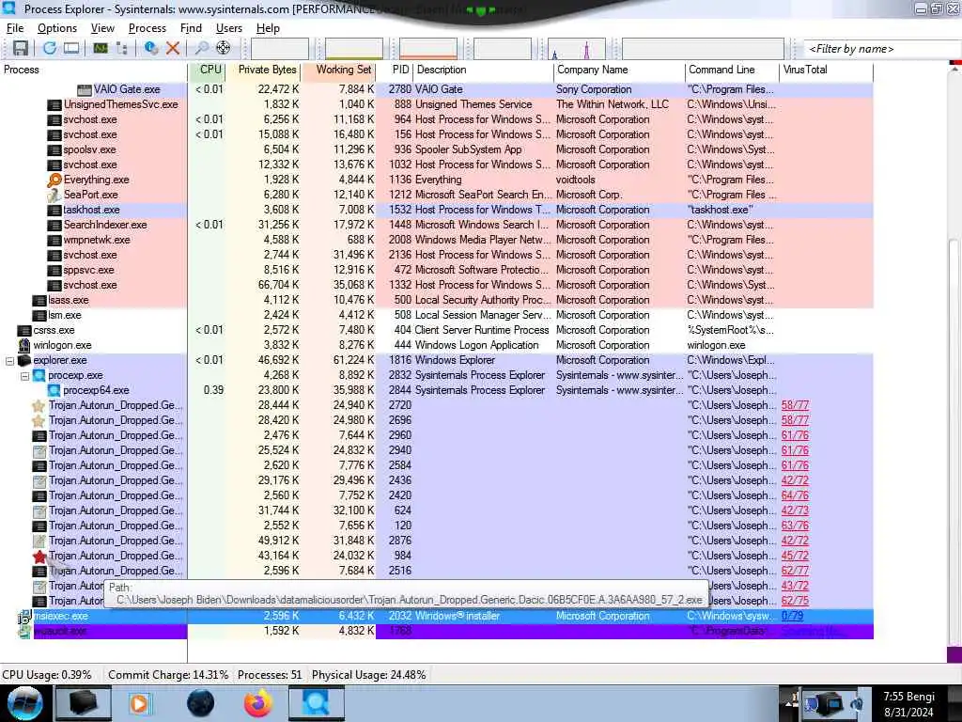Open VirusTotal result 64/76 link

tap(795, 495)
